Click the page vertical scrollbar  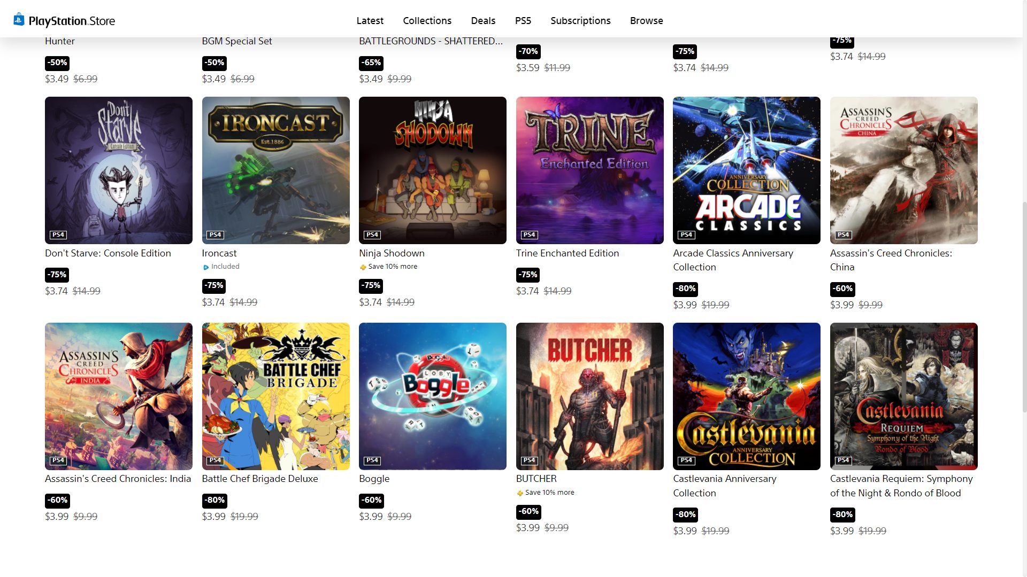(x=1024, y=307)
